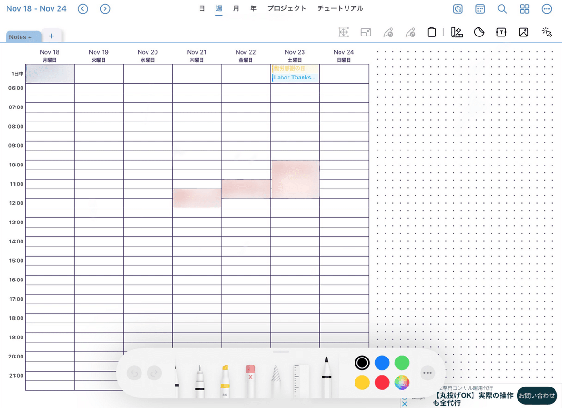
Task: Select the yellow highlighter tool
Action: 225,380
